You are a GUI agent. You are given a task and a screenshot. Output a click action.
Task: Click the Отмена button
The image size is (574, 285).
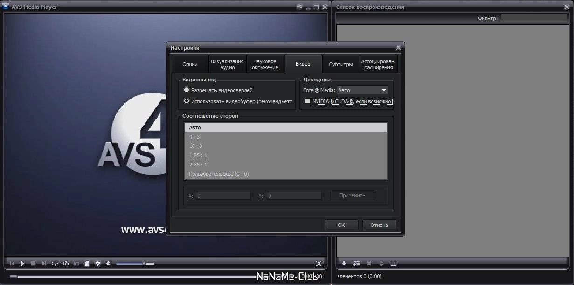pyautogui.click(x=379, y=225)
